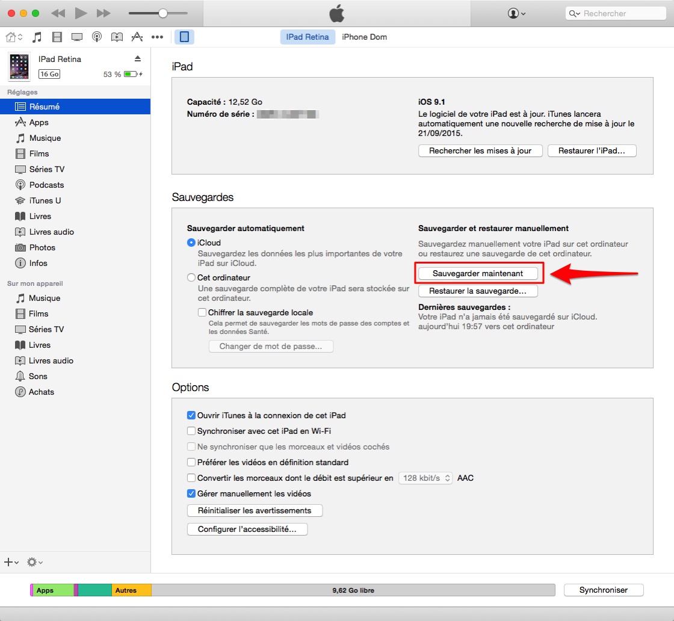Click the connected iPad device icon
The width and height of the screenshot is (674, 621).
pos(184,37)
